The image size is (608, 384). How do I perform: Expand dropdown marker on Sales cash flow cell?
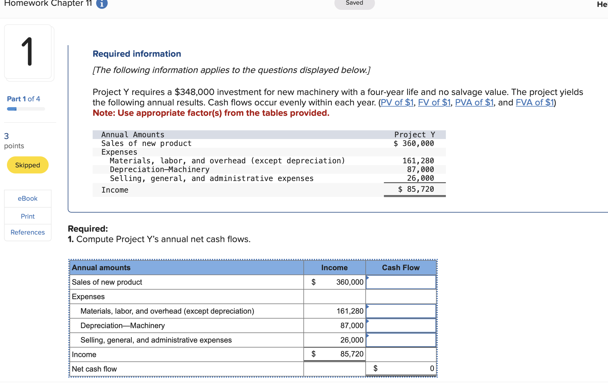coord(367,277)
